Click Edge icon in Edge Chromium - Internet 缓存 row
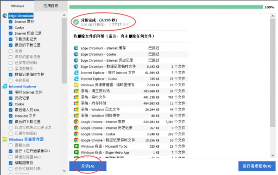This screenshot has height=175, width=278. tap(76, 48)
